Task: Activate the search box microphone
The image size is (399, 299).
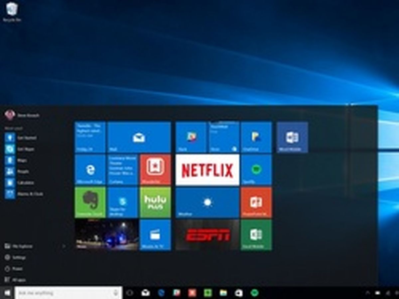Action: click(x=116, y=293)
